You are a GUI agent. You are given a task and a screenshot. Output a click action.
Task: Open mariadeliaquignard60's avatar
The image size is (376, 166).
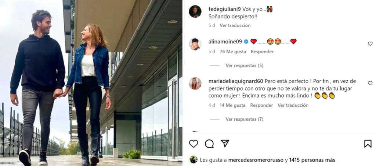point(195,83)
